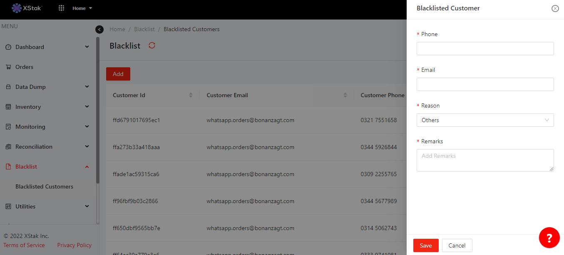Screen dimensions: 564x255
Task: Open the Home dropdown in top bar
Action: pos(82,8)
